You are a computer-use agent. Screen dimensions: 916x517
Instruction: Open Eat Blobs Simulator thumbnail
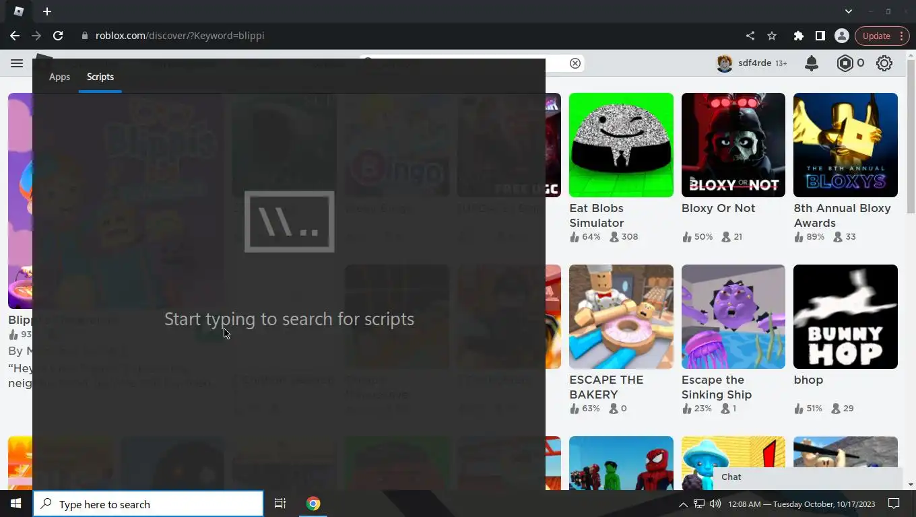pos(621,145)
